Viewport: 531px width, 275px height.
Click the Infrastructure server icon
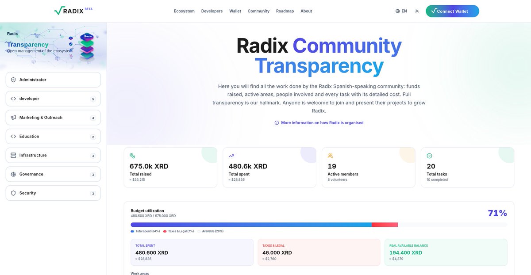(13, 155)
